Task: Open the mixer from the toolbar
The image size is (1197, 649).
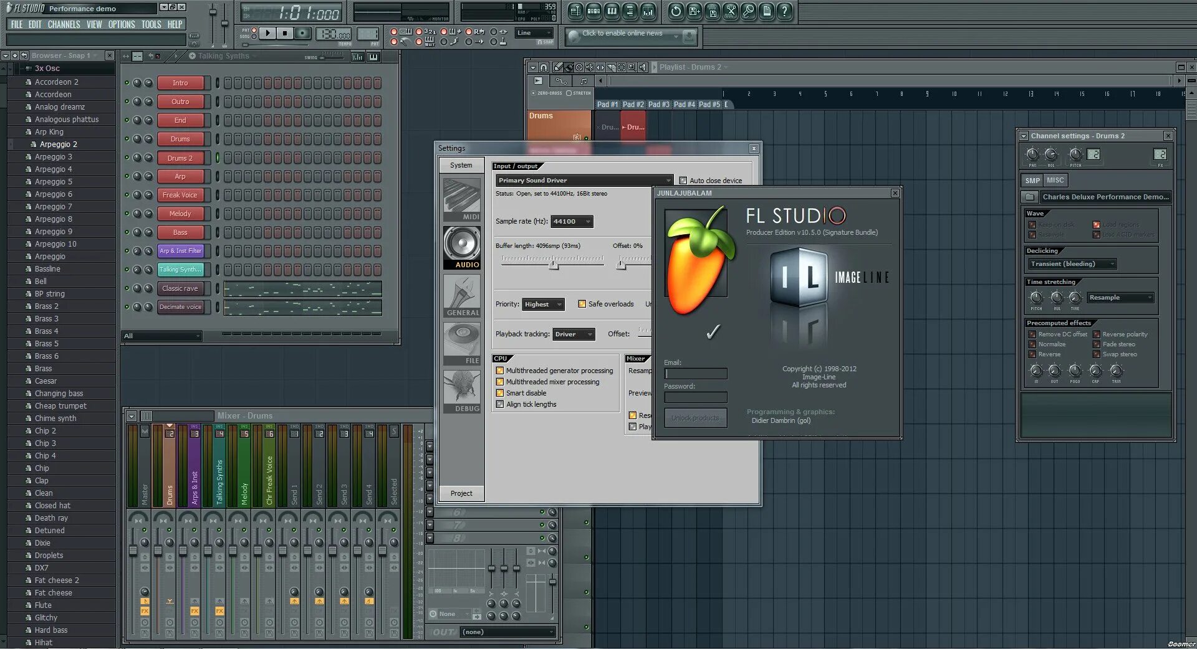Action: pyautogui.click(x=648, y=11)
